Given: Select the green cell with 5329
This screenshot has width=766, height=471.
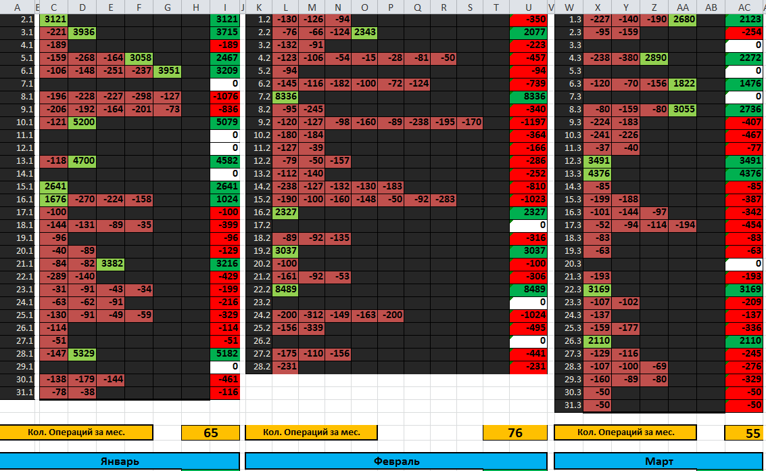Looking at the screenshot, I should (82, 353).
